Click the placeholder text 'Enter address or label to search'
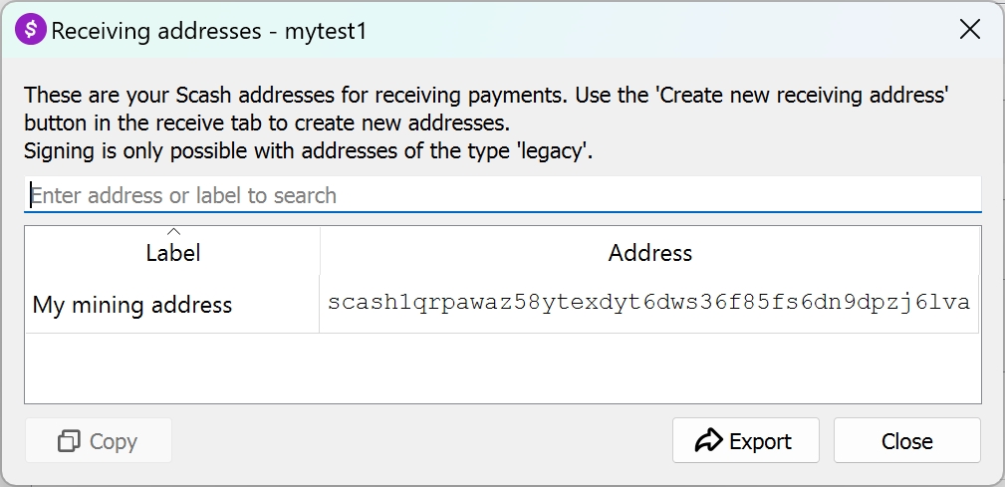 point(183,195)
